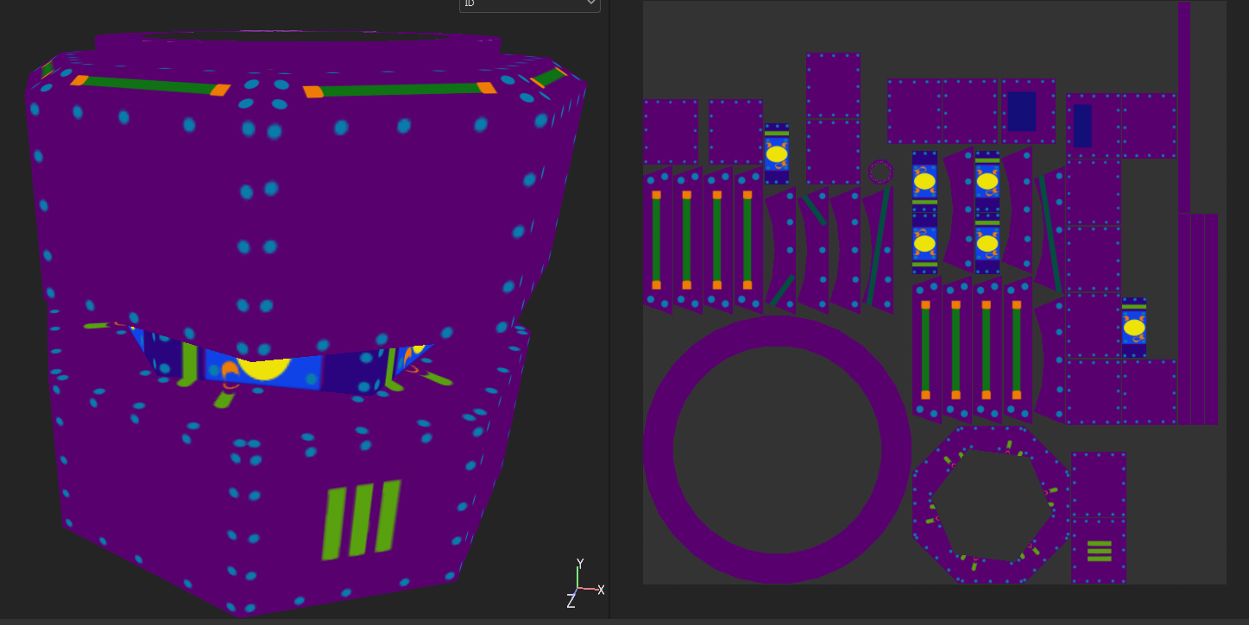This screenshot has height=625, width=1249.
Task: Open the ID channel dropdown in the 3D viewport
Action: (x=529, y=4)
